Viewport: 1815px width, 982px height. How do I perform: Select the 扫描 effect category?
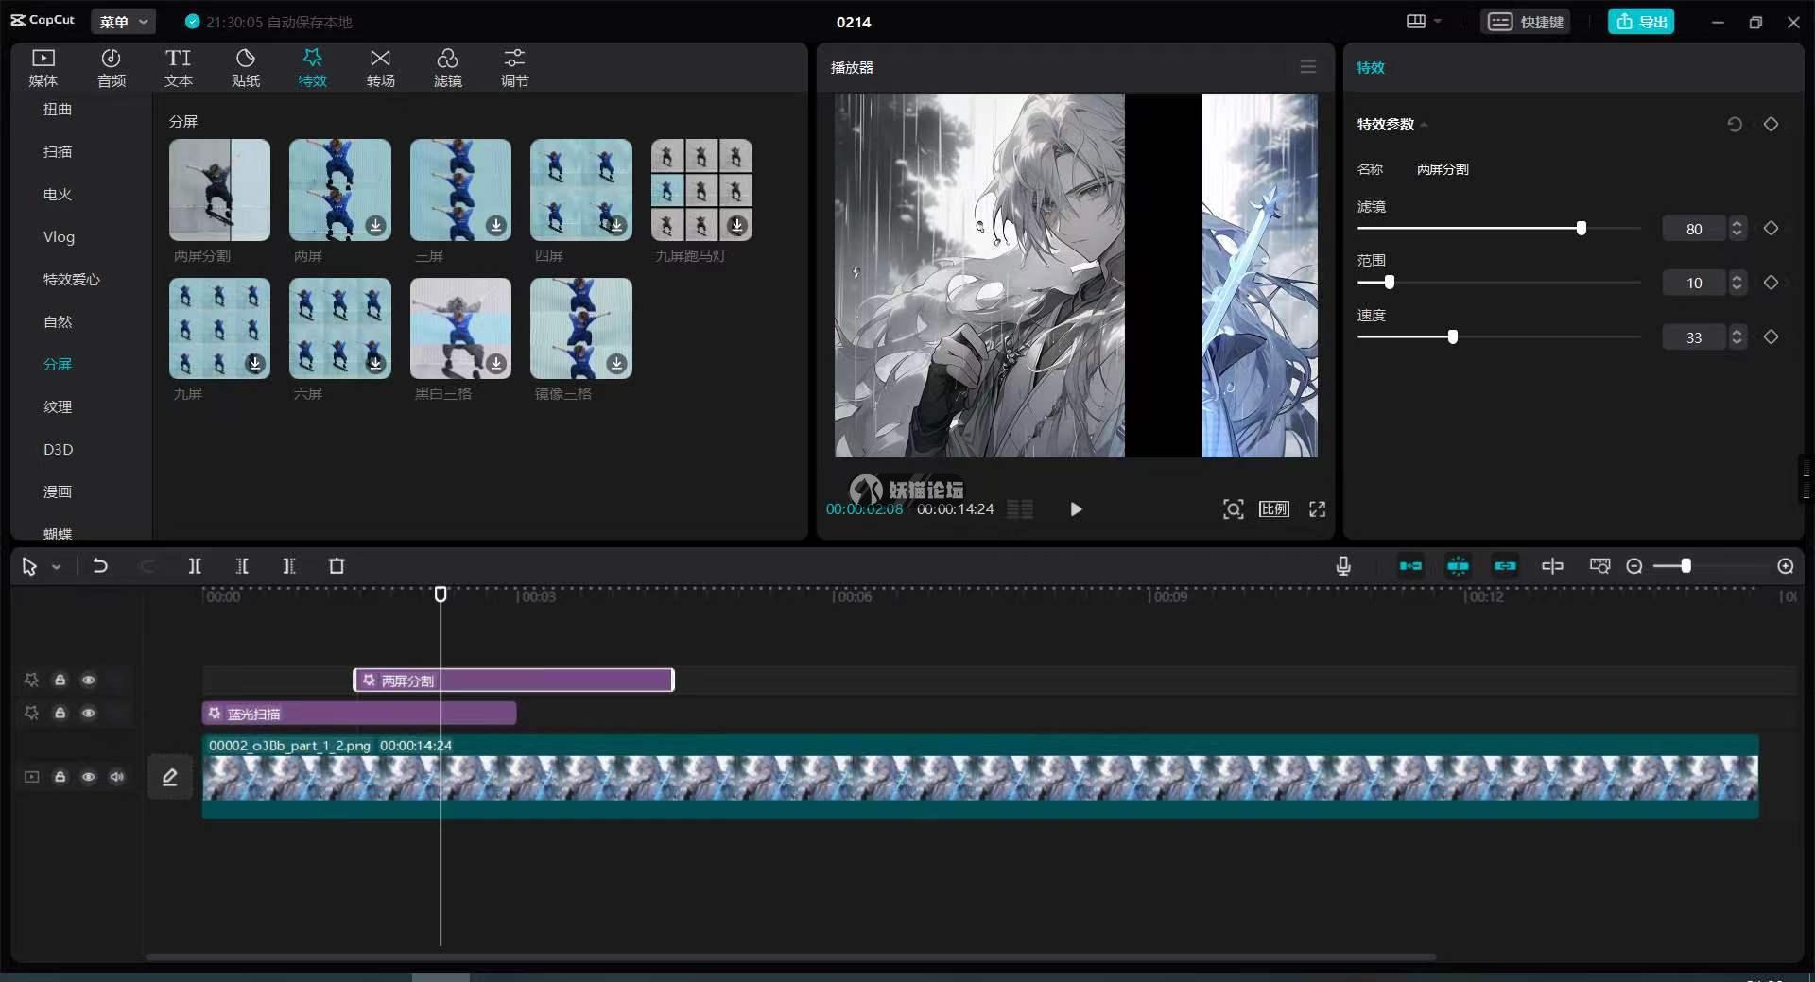click(58, 152)
